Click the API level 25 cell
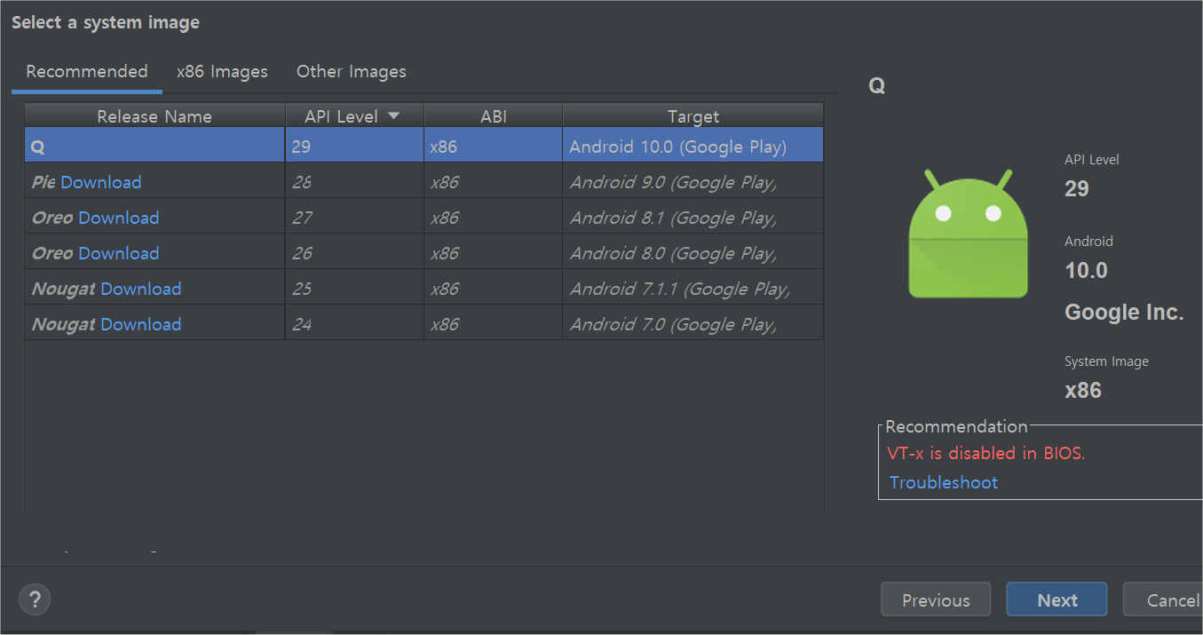 click(x=355, y=289)
